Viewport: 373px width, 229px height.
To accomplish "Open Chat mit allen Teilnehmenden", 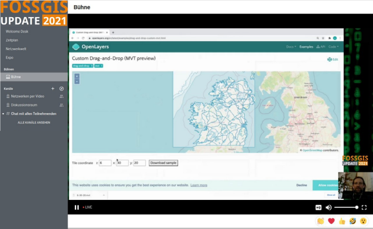I will (34, 114).
